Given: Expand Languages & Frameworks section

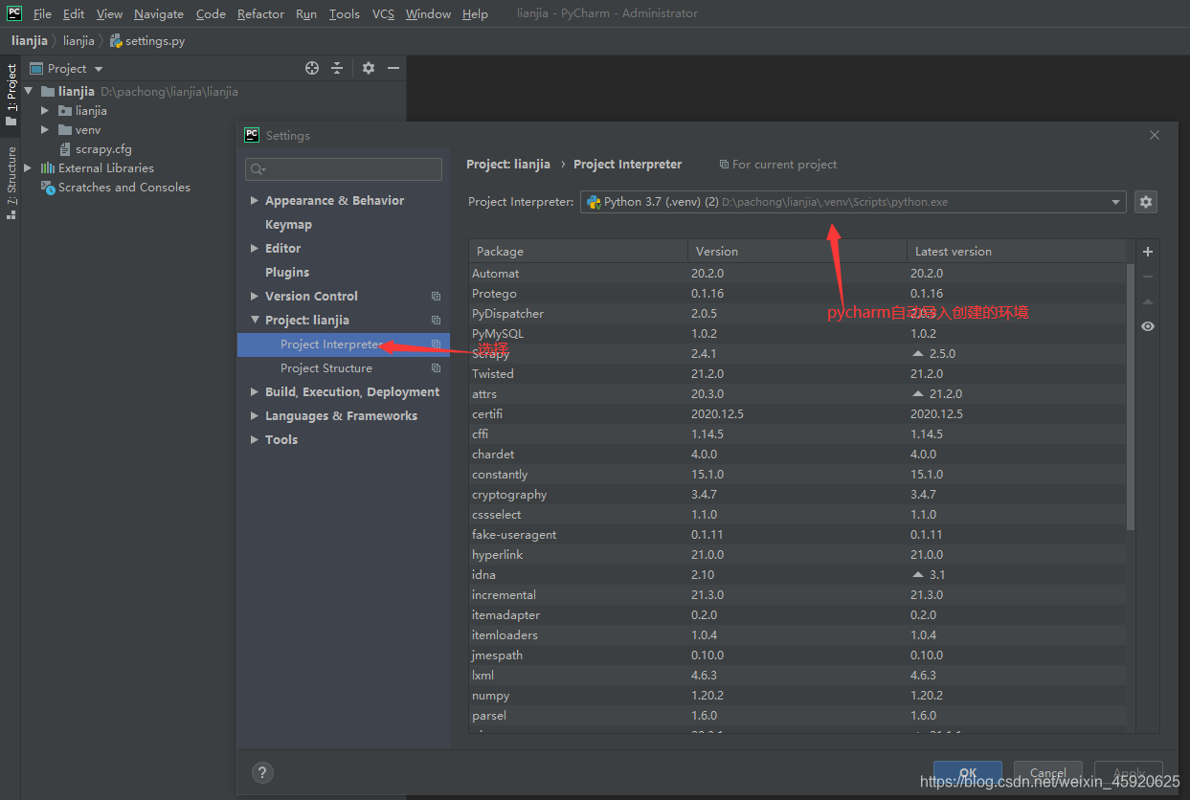Looking at the screenshot, I should tap(254, 416).
